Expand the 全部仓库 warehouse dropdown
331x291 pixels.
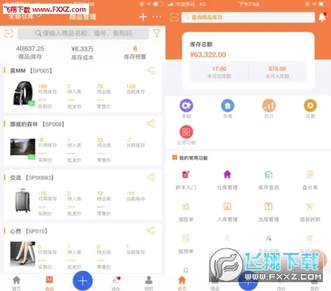25,16
